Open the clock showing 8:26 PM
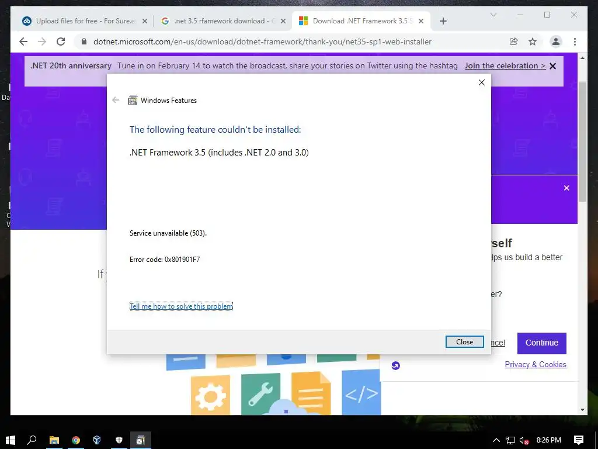This screenshot has width=598, height=449. point(548,440)
